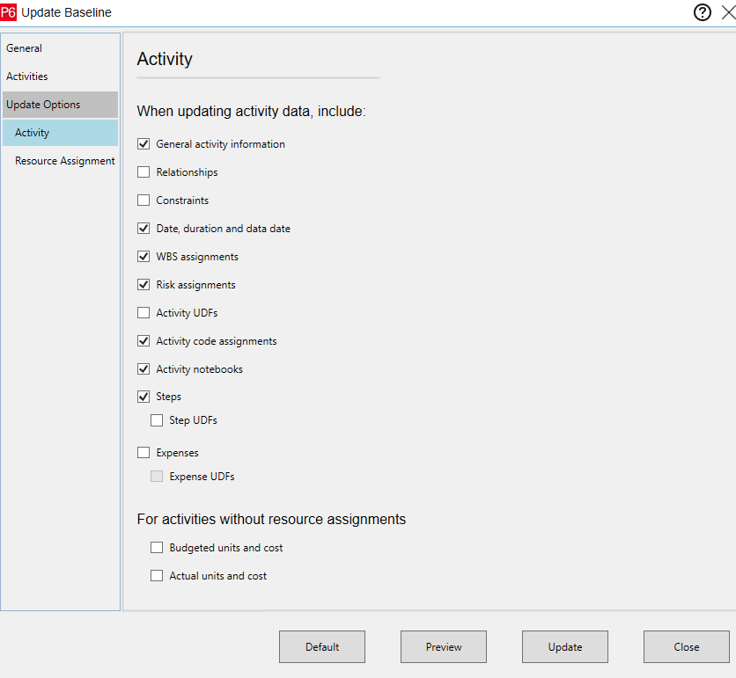Select General in the sidebar
736x678 pixels.
(25, 47)
